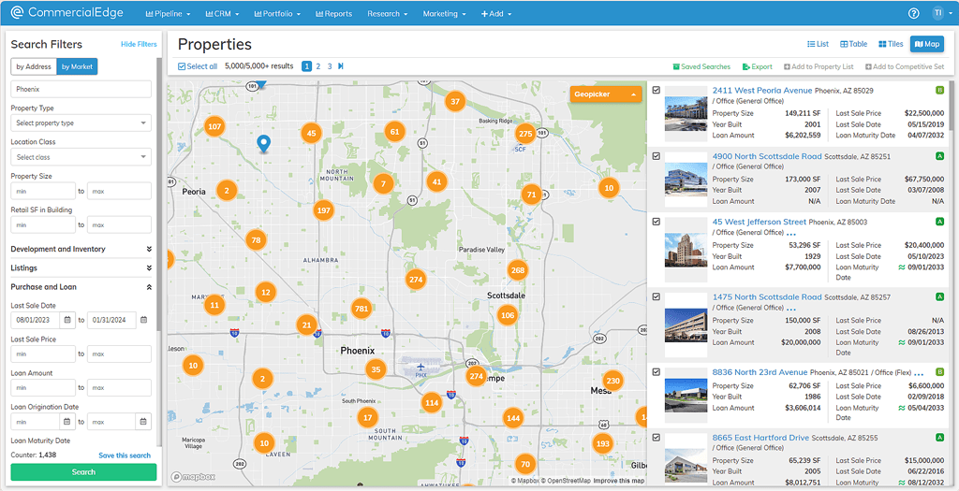
Task: Switch search to by Market
Action: 77,66
